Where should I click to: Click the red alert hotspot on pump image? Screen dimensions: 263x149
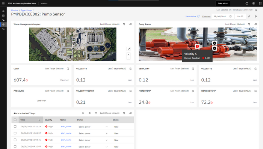(197, 46)
